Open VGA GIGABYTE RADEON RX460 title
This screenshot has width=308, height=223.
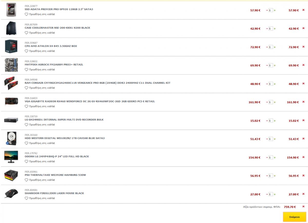(x=90, y=101)
